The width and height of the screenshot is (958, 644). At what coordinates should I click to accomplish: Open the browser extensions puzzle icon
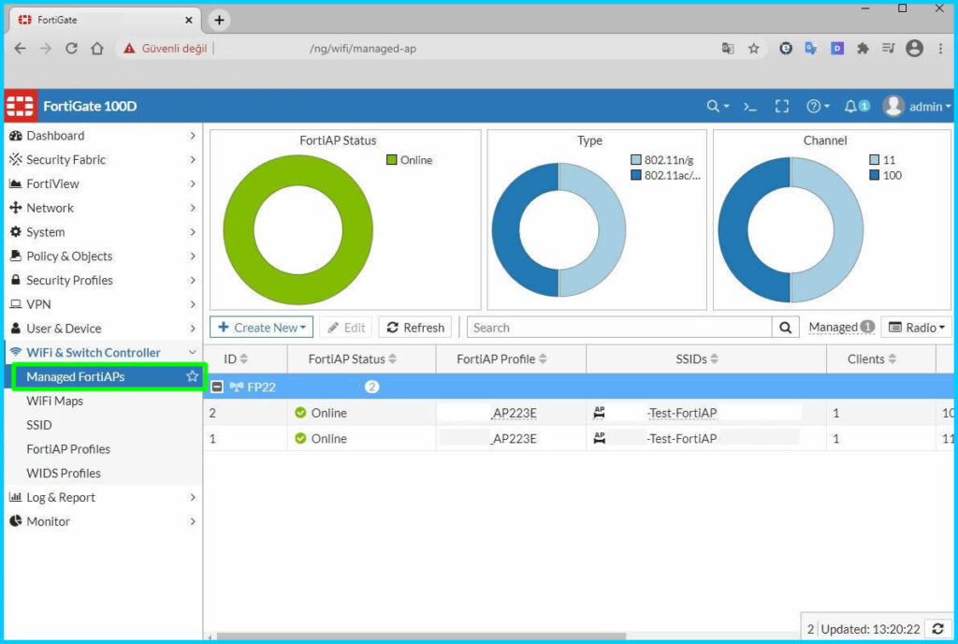click(863, 49)
